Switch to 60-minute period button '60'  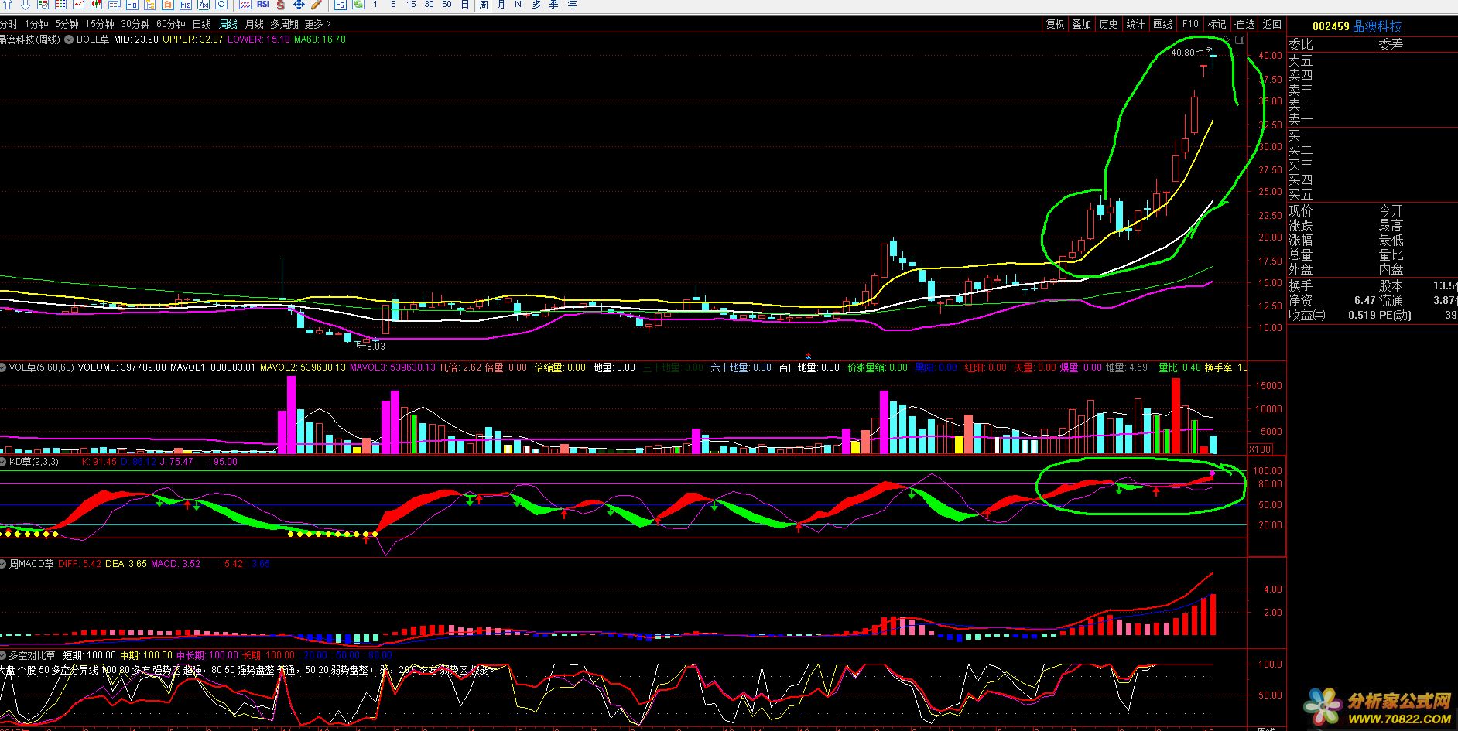[447, 5]
